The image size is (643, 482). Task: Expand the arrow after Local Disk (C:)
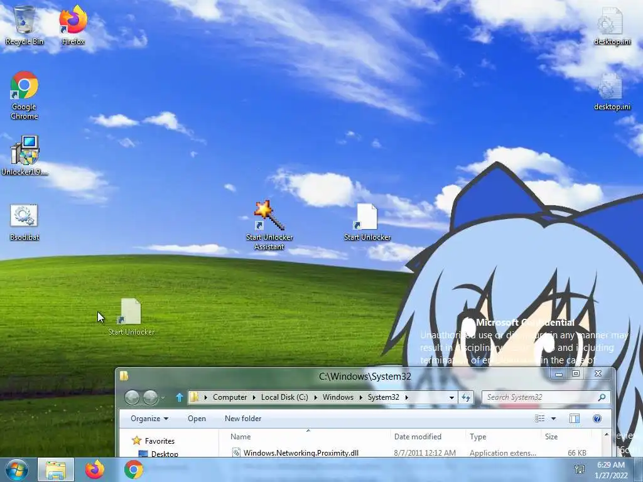[x=315, y=397]
